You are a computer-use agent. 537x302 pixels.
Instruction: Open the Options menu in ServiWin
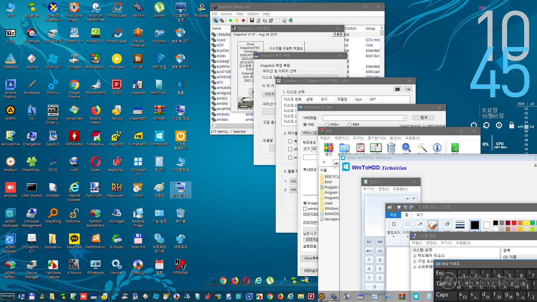click(253, 14)
